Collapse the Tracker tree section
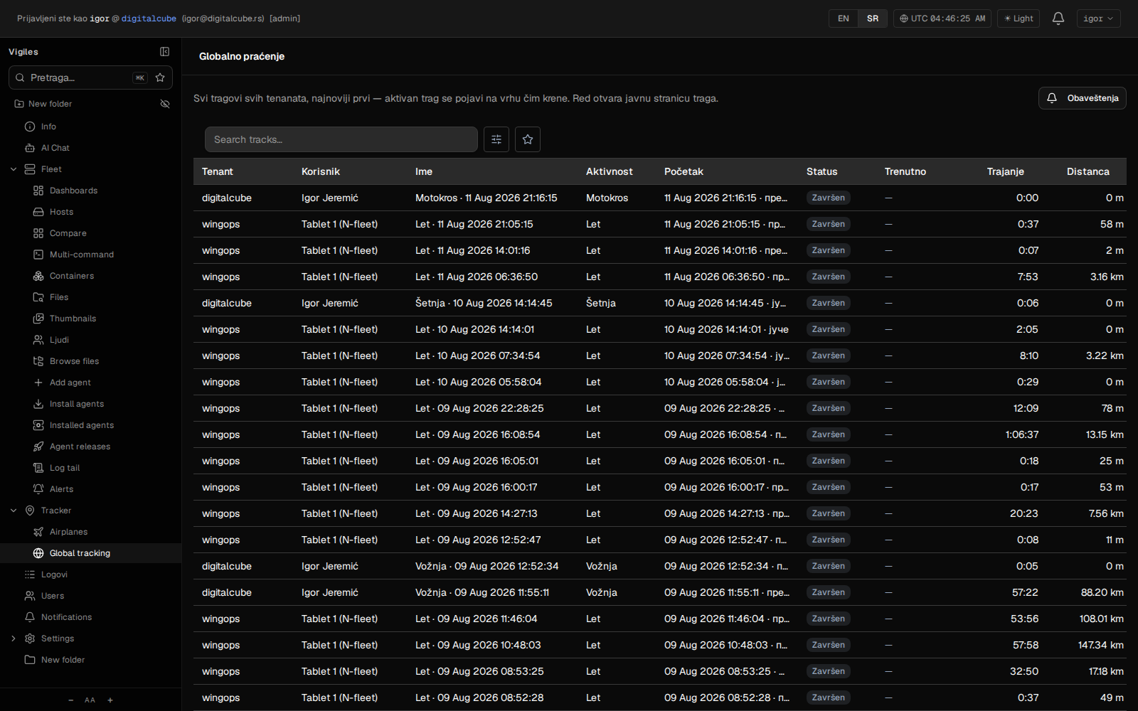The height and width of the screenshot is (711, 1138). (14, 510)
